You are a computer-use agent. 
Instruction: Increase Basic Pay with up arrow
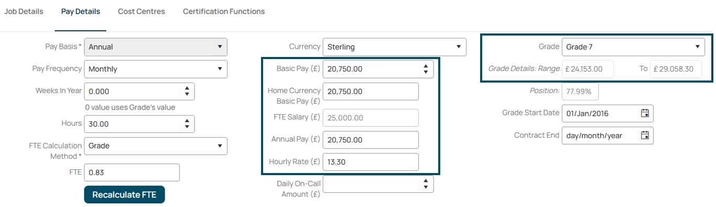coord(426,66)
